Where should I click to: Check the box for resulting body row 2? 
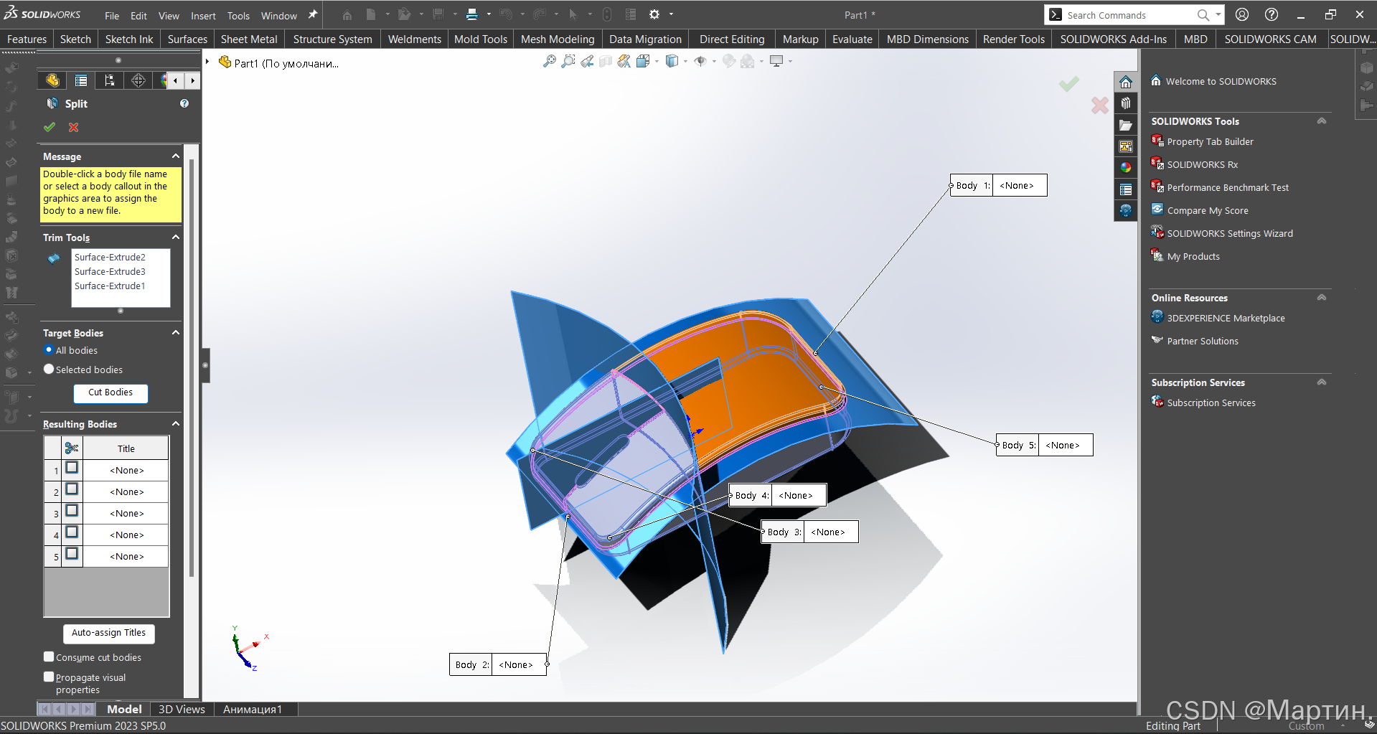tap(72, 489)
